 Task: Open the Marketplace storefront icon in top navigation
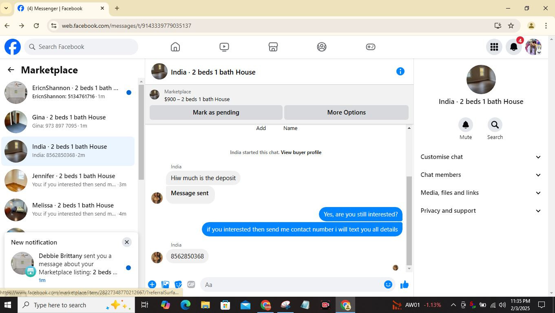coord(273,47)
